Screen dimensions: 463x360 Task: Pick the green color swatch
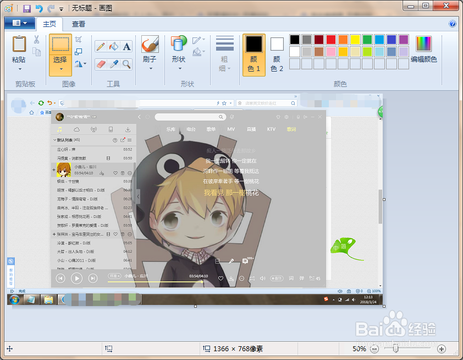pos(367,40)
